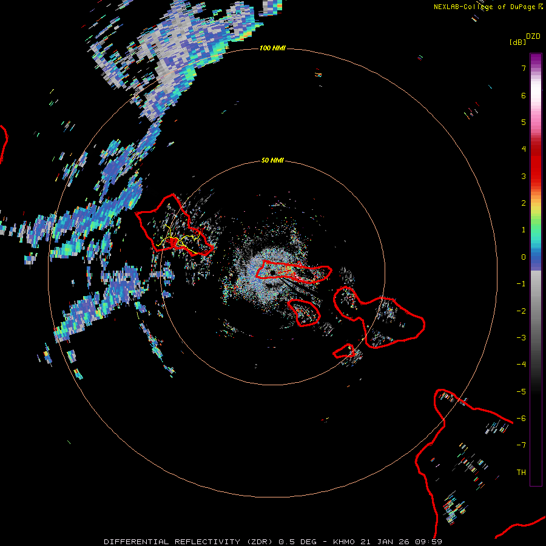Click the NEXLAB-College of DuPage watermark text
546x546 pixels.
[x=488, y=7]
